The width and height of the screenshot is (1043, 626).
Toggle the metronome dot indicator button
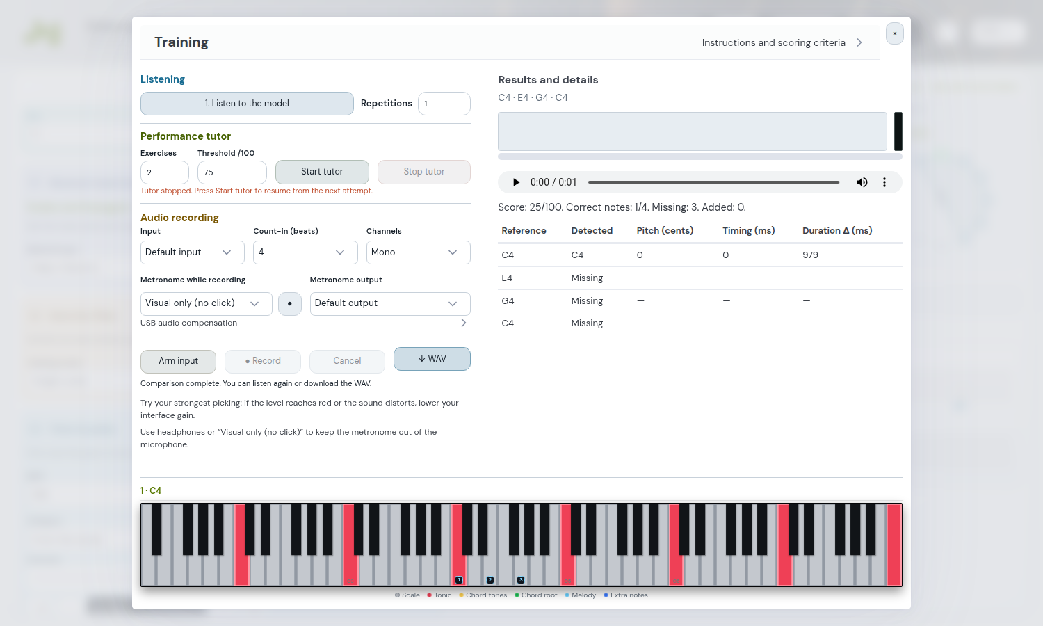pos(290,304)
